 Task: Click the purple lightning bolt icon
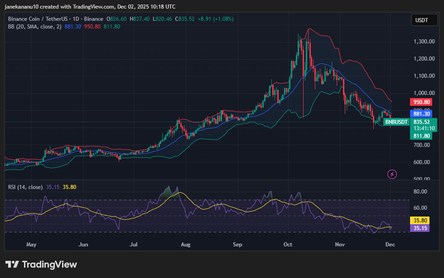point(392,174)
